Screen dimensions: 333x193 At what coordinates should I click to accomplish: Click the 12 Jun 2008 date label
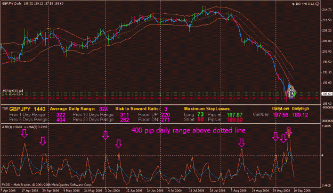click(x=134, y=190)
